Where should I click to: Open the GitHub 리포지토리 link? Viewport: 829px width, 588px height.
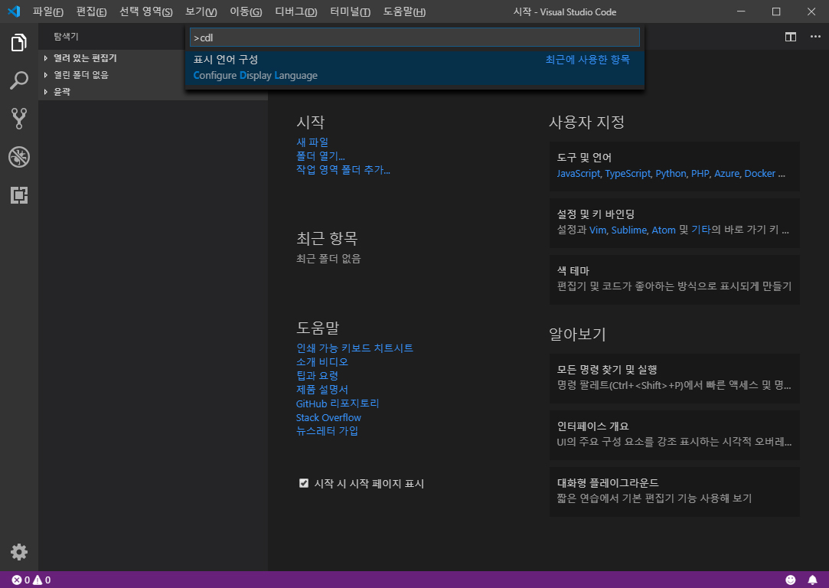click(x=338, y=403)
